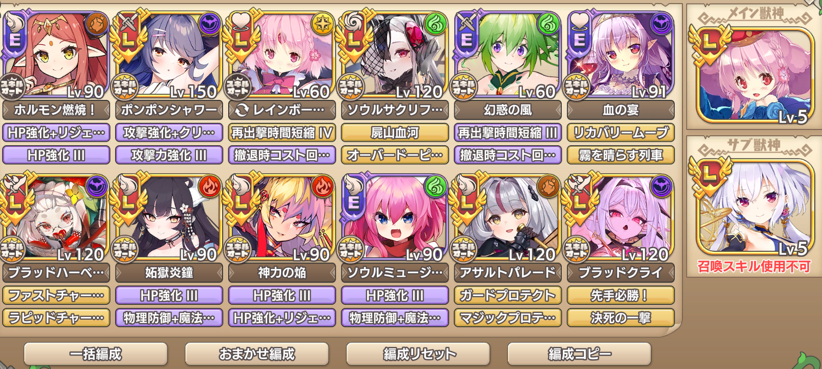
Task: Toggle skill auto badge on Lv150 character
Action: click(x=125, y=87)
